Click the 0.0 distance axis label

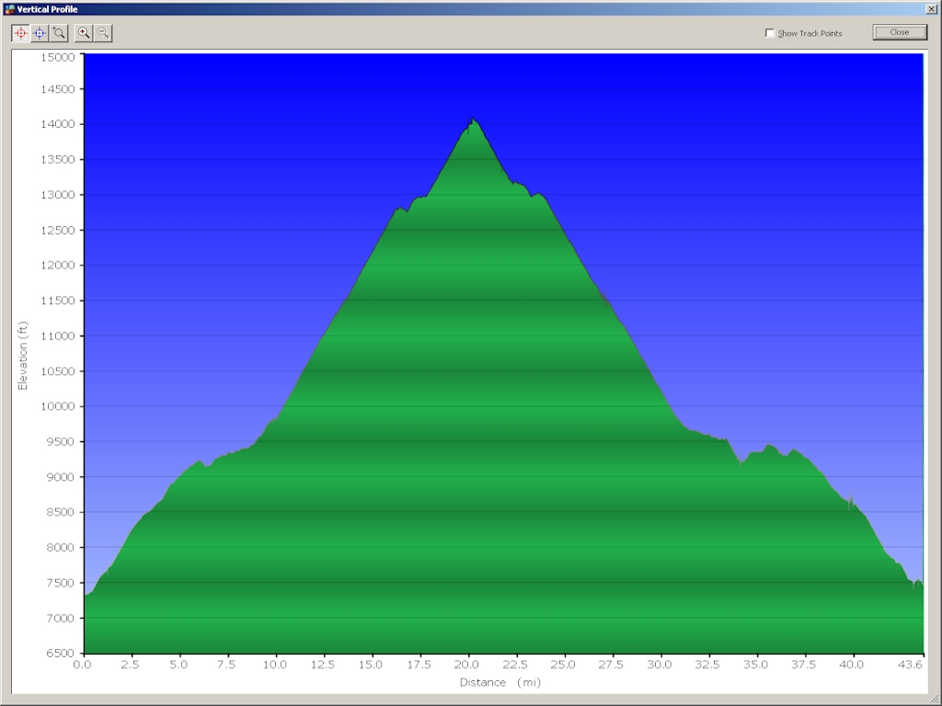point(83,664)
